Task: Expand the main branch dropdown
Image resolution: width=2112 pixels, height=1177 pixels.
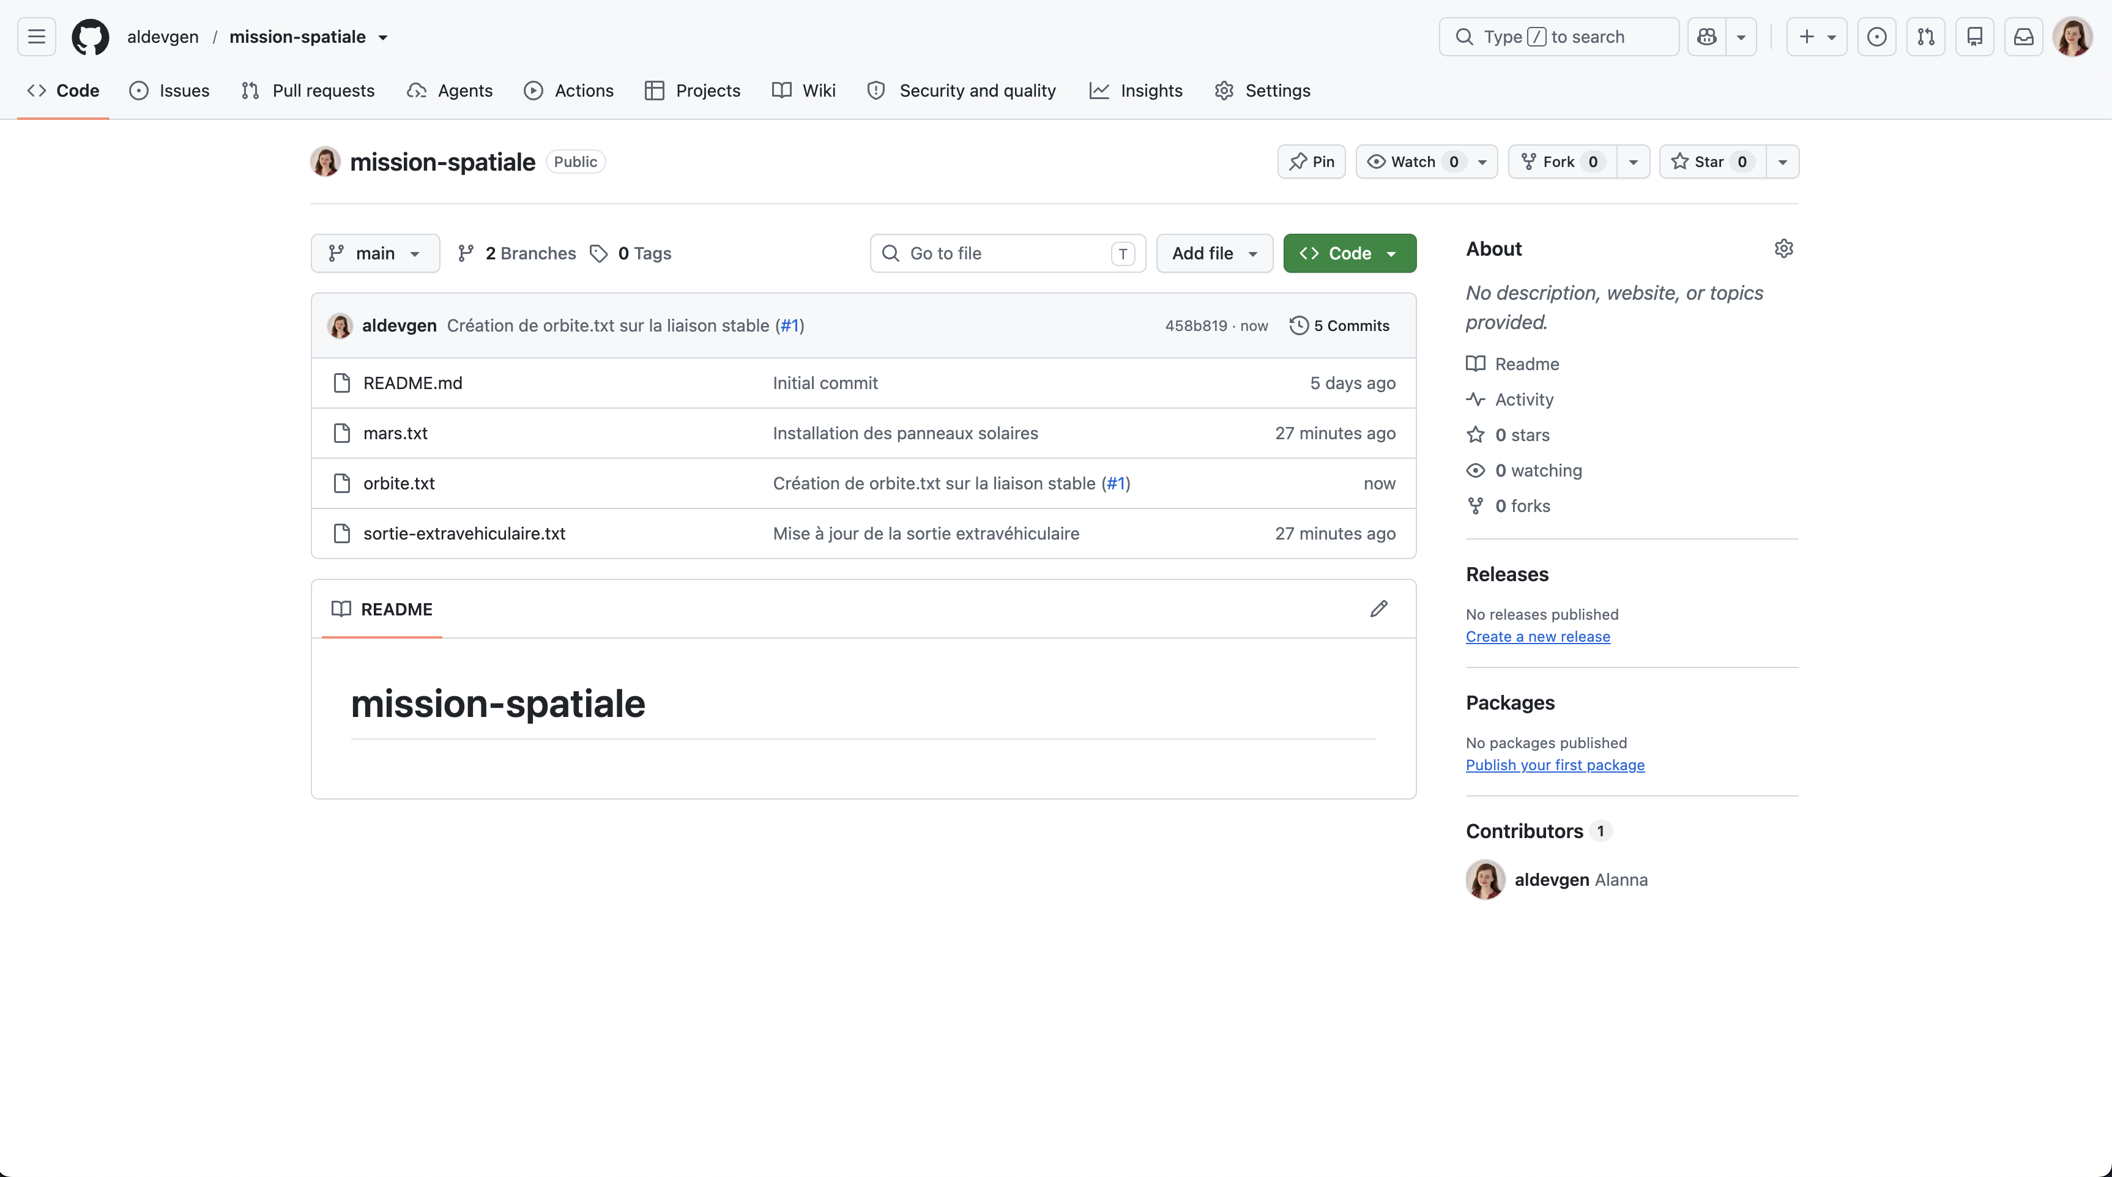Action: [374, 253]
